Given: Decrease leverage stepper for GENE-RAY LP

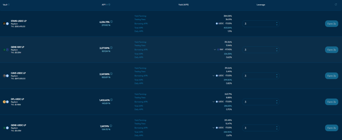Looking at the screenshot, I should tap(277, 51).
